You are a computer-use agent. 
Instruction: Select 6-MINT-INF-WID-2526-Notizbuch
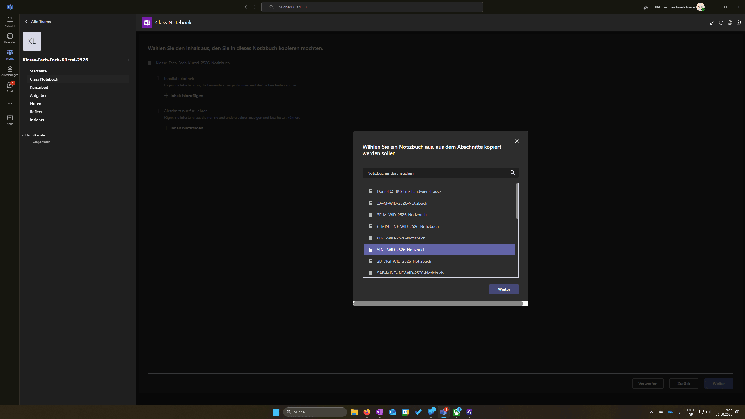tap(439, 226)
